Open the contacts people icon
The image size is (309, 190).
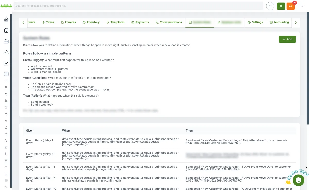coord(6,52)
